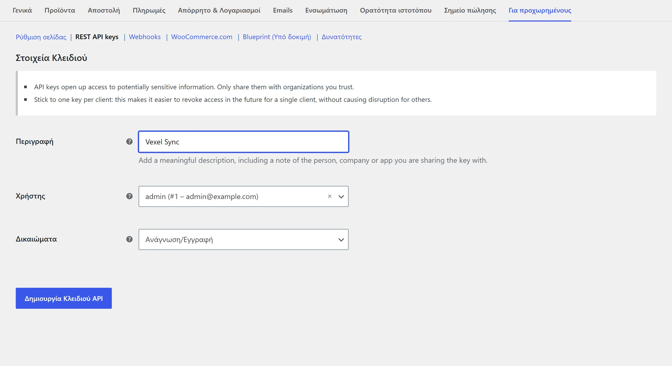Open the Emails tab
The image size is (672, 366).
pyautogui.click(x=283, y=10)
